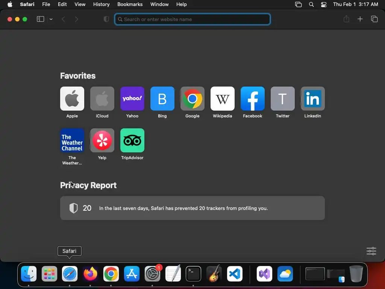Image resolution: width=385 pixels, height=289 pixels.
Task: Open TextEdit from the Dock
Action: point(173,274)
